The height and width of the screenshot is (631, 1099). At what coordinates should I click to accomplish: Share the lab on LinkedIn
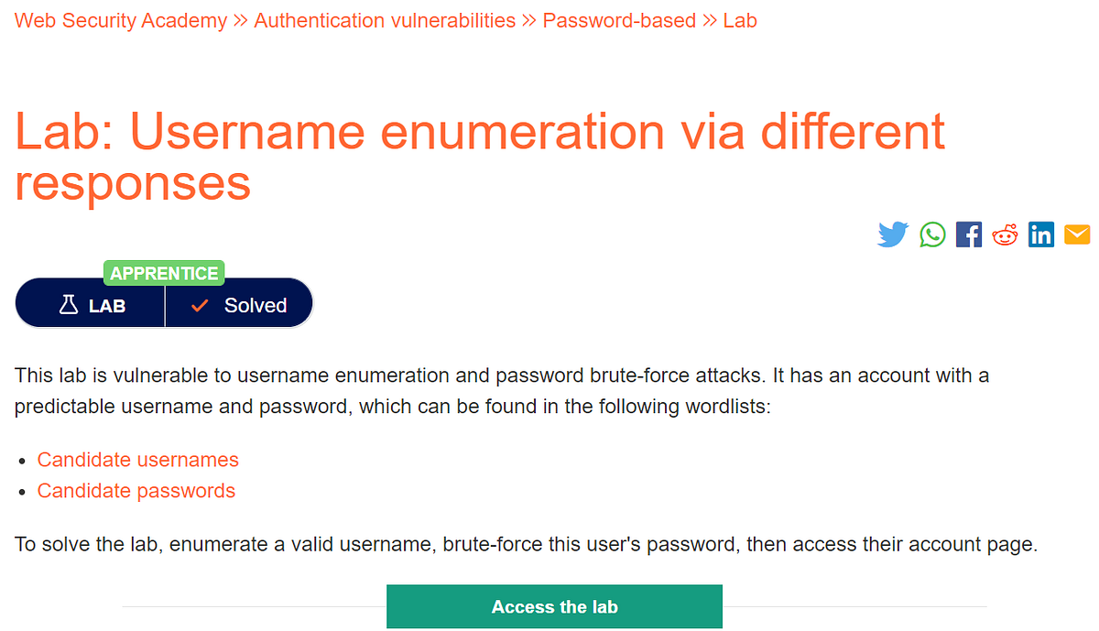tap(1040, 234)
